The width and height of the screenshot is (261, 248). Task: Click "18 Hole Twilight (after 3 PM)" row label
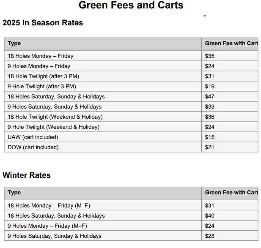(43, 76)
